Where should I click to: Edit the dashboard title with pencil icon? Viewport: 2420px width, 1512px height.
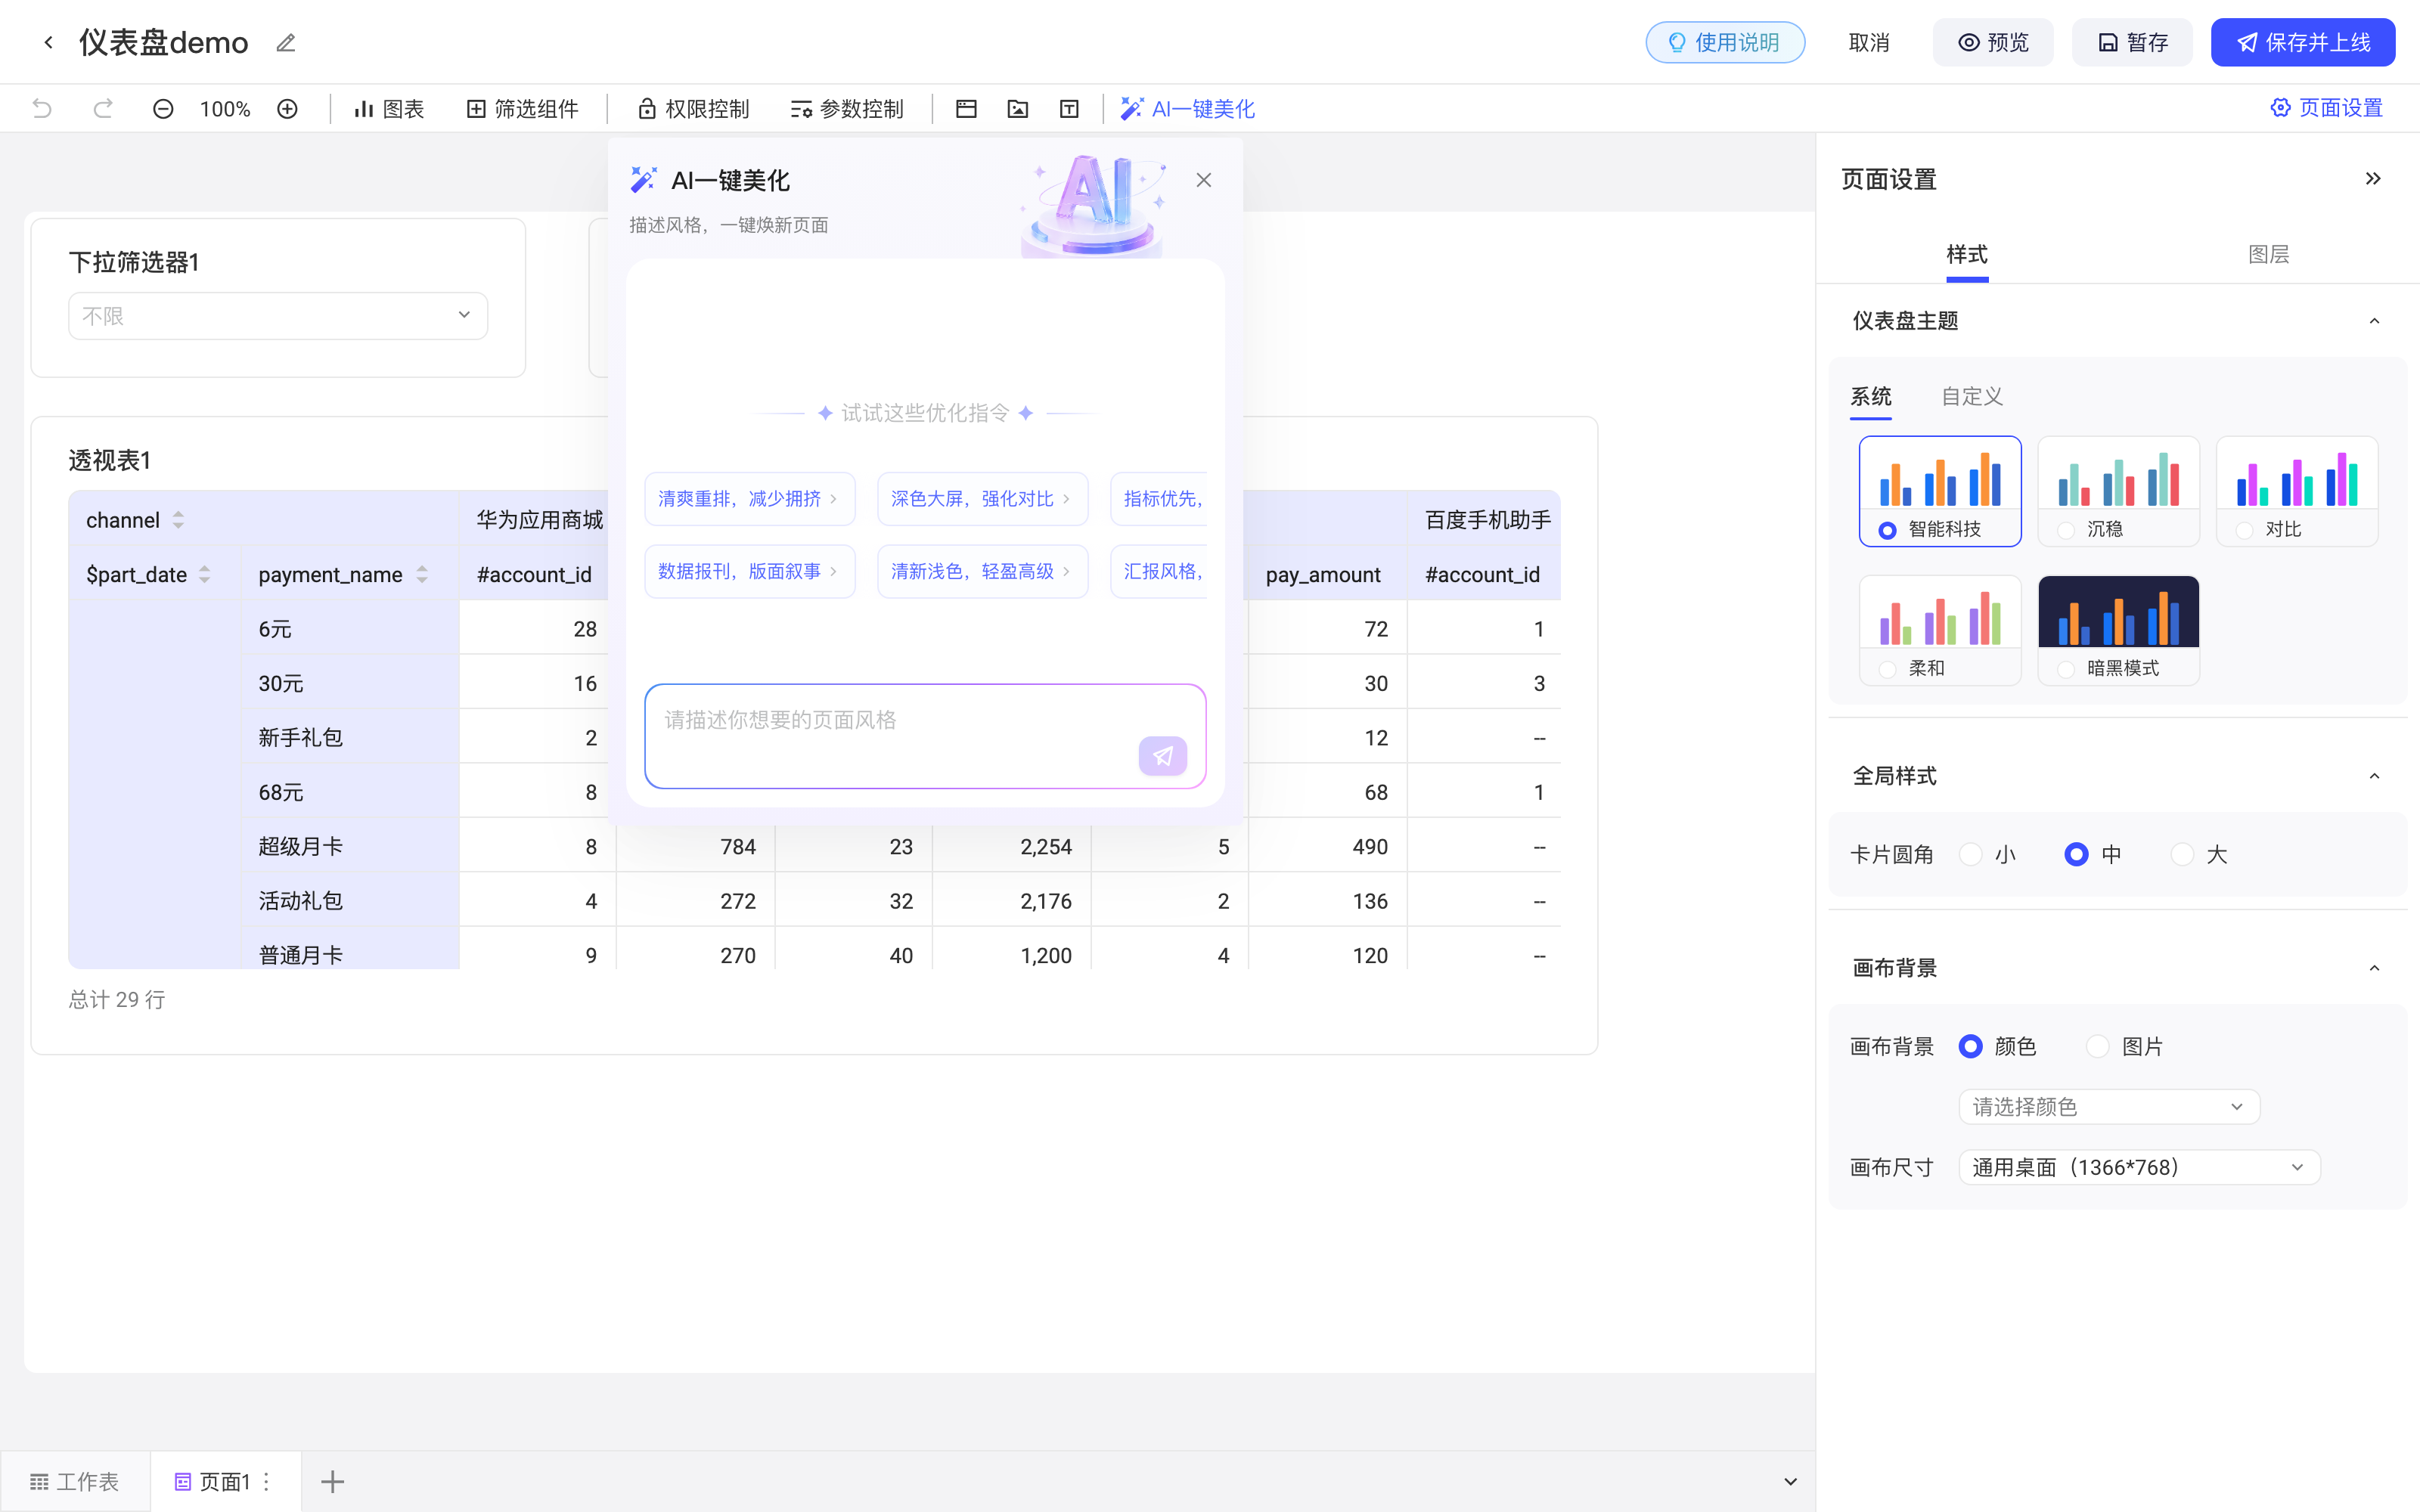(x=286, y=42)
